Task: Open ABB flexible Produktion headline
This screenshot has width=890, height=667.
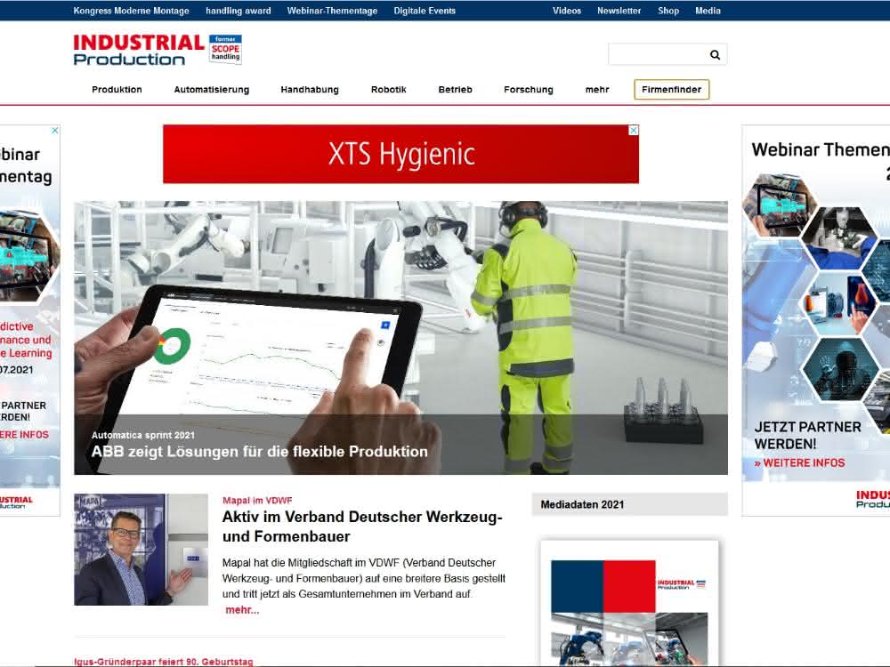Action: 259,452
